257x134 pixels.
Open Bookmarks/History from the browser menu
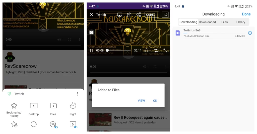14,110
